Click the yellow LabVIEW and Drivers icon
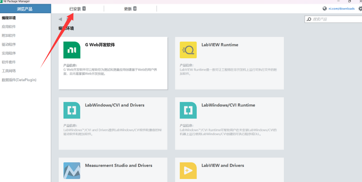The width and height of the screenshot is (362, 182). click(x=188, y=170)
